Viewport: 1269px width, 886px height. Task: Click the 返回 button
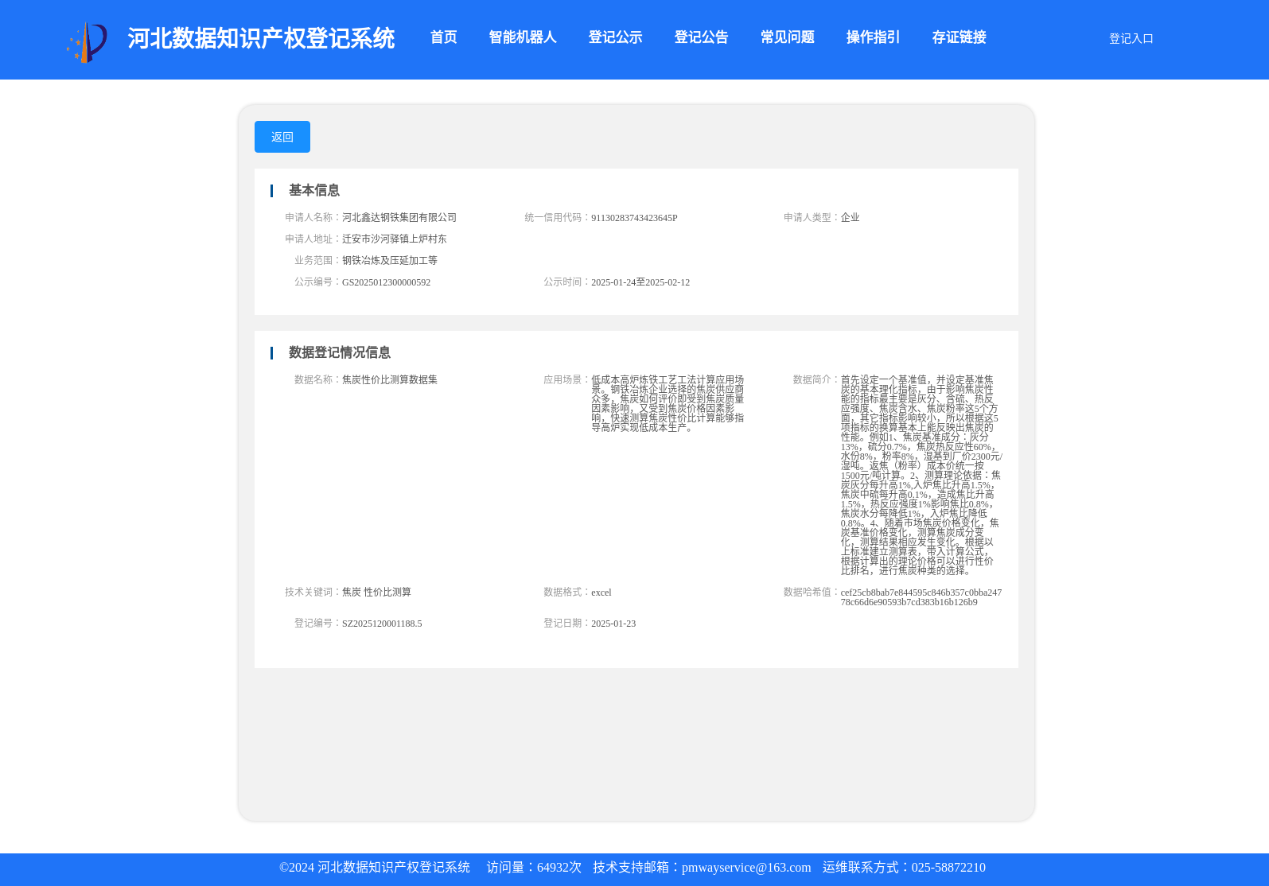coord(282,137)
